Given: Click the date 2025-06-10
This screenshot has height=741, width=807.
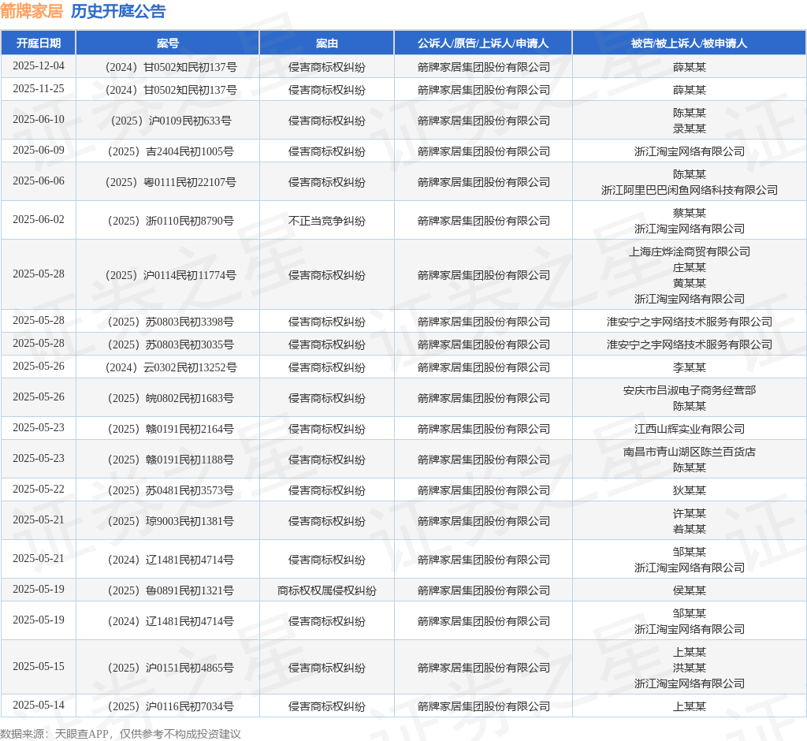Looking at the screenshot, I should (x=39, y=120).
